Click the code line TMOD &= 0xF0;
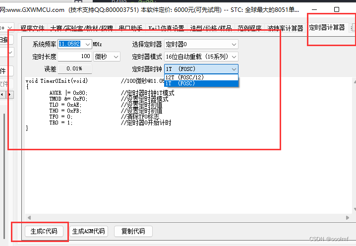 (x=68, y=99)
